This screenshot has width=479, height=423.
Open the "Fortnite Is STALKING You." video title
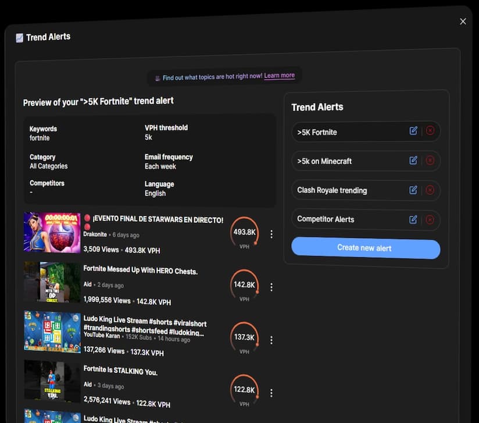click(x=120, y=372)
